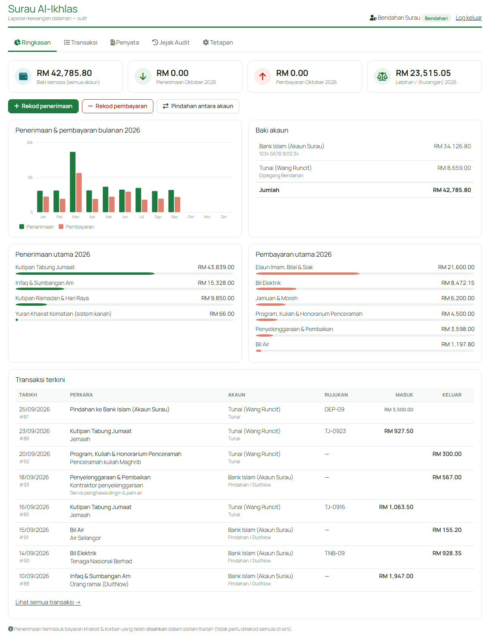Click the document icon in Penyata tab

[113, 42]
